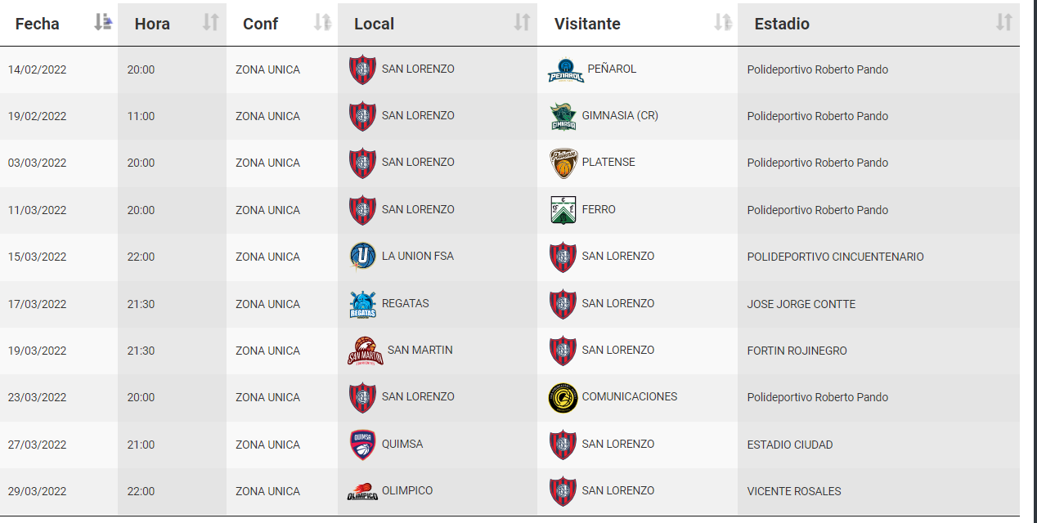Click the San Martin team logo
Image resolution: width=1037 pixels, height=523 pixels.
click(x=366, y=351)
